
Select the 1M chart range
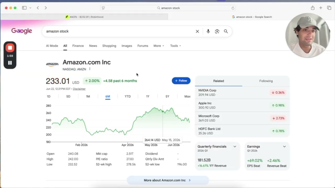click(88, 96)
